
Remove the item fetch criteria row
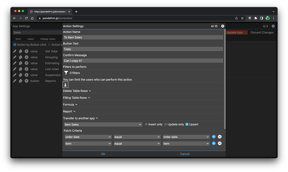pos(220,143)
